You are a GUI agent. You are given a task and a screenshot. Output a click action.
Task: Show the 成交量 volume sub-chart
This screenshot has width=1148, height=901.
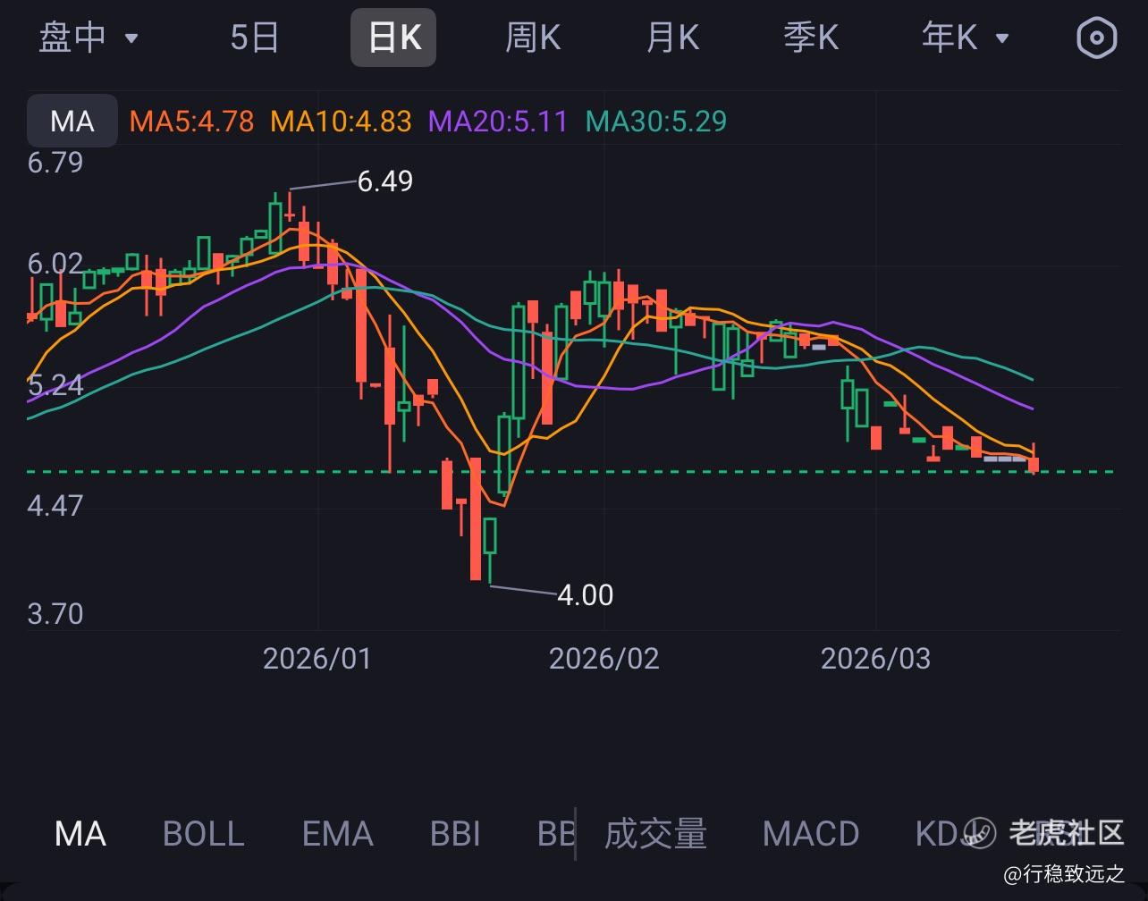tap(655, 833)
